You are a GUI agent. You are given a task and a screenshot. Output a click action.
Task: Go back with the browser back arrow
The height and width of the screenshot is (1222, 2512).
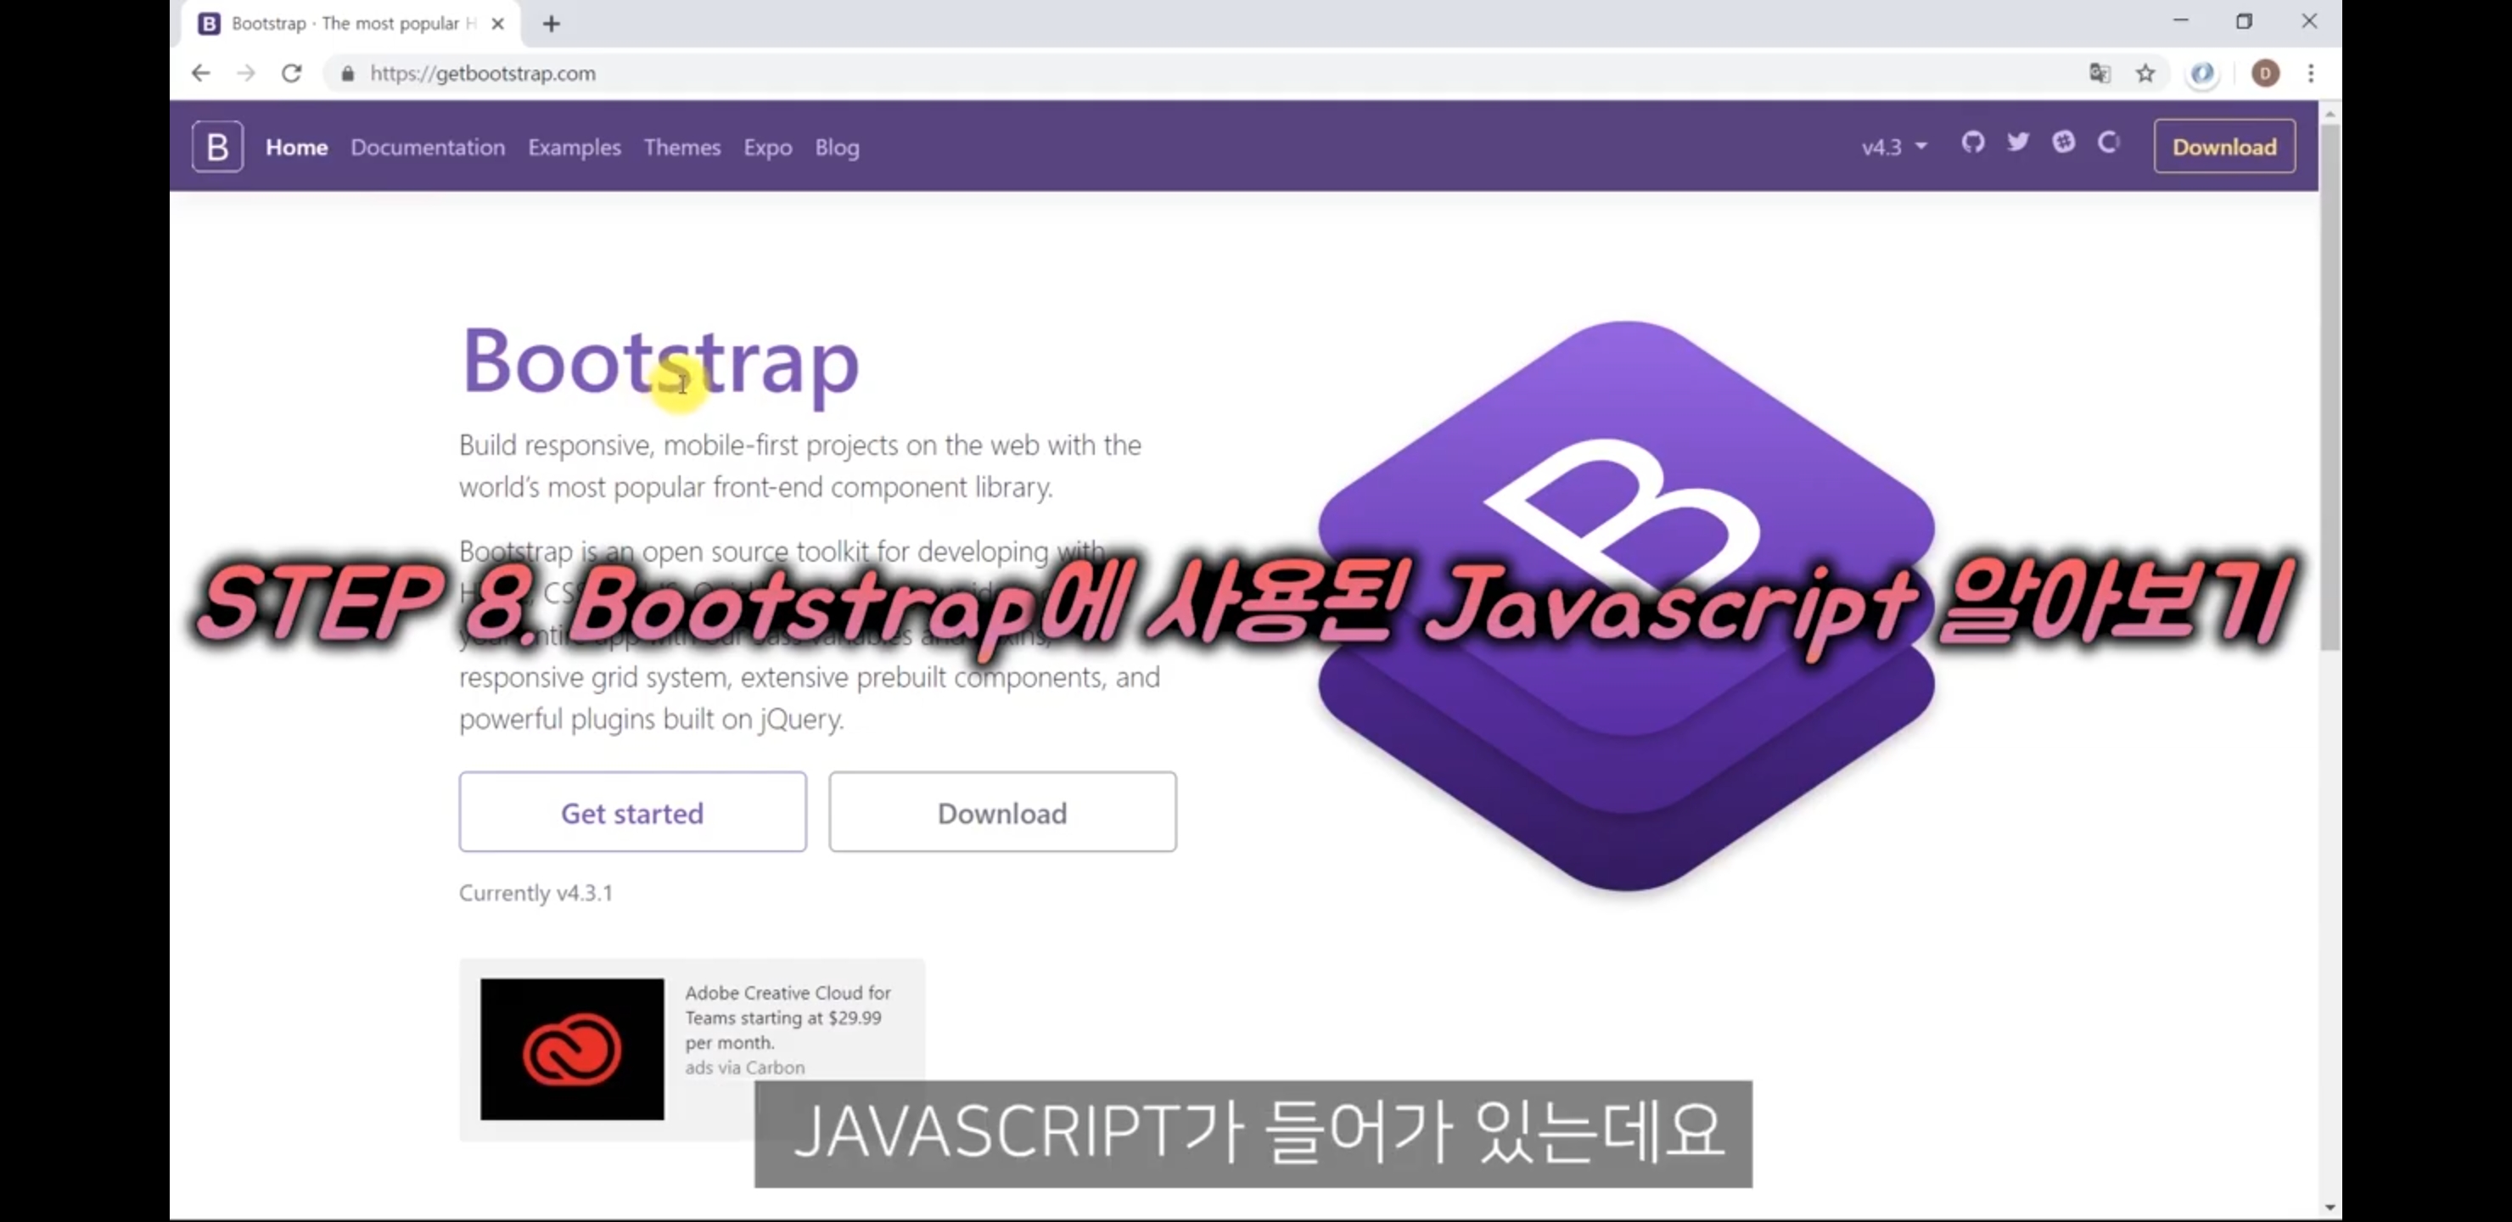tap(201, 73)
